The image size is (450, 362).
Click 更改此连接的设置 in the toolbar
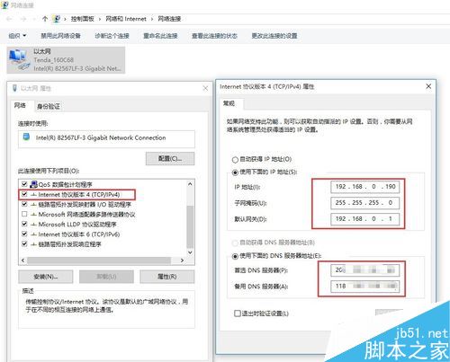point(274,36)
